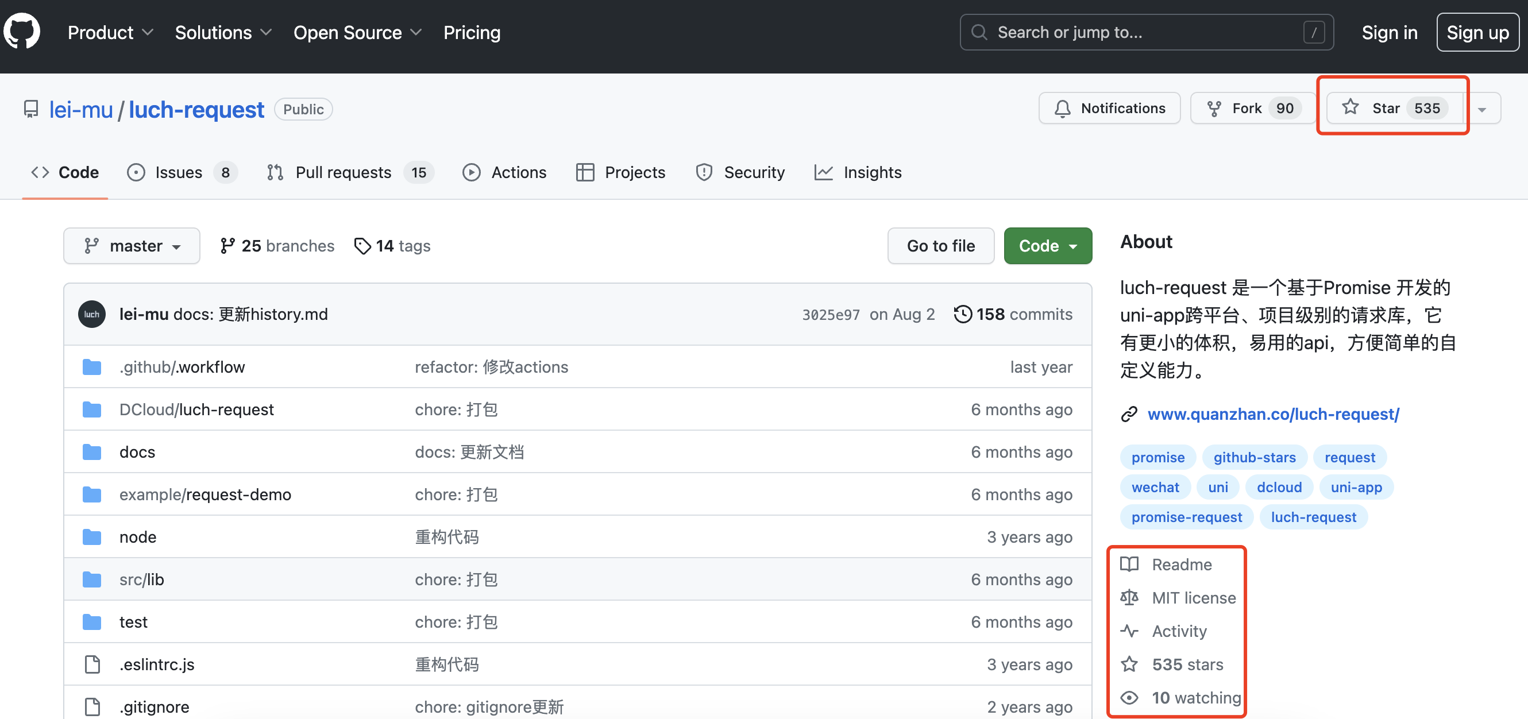Screen dimensions: 1528x719
Task: Open the luch-request repository link
Action: point(196,109)
